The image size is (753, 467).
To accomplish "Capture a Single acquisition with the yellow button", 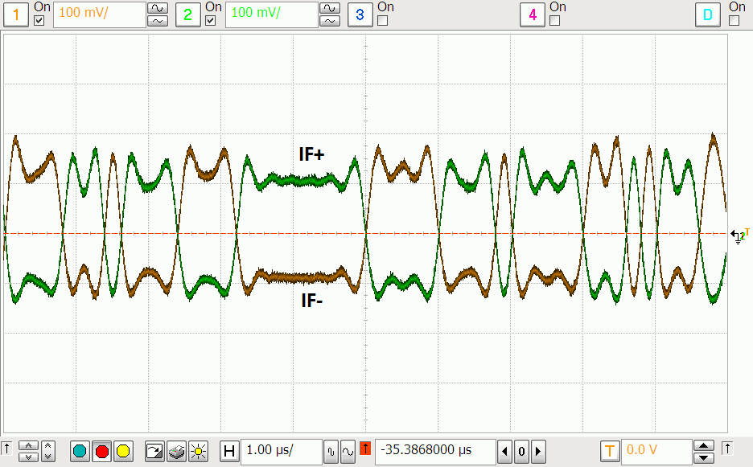I will pos(123,452).
